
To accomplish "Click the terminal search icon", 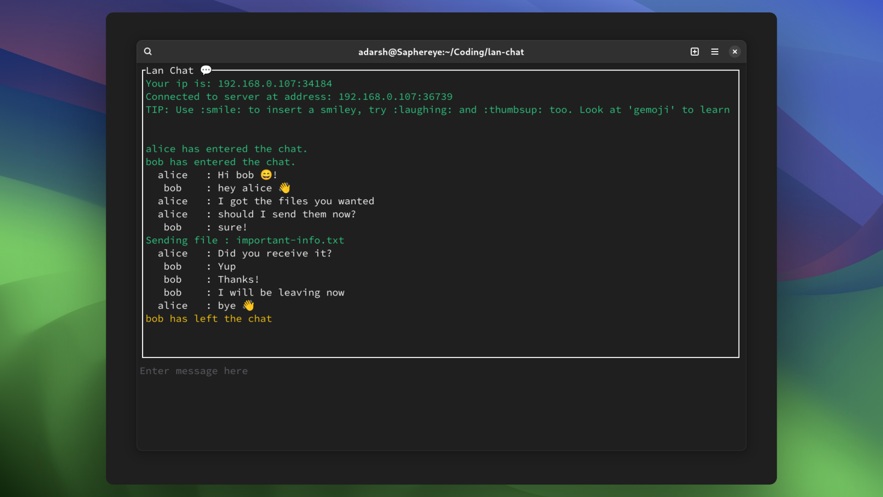I will pos(148,52).
